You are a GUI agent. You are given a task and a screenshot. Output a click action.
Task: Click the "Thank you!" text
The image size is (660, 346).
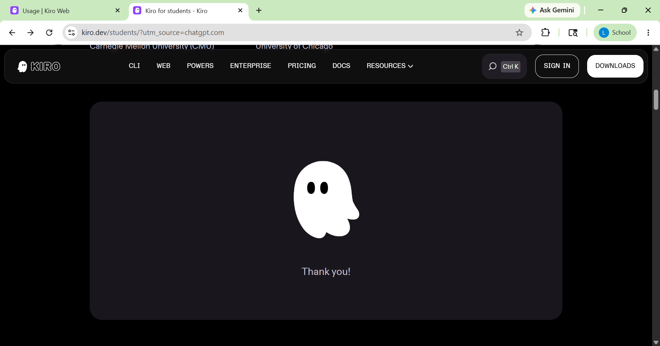click(x=326, y=272)
